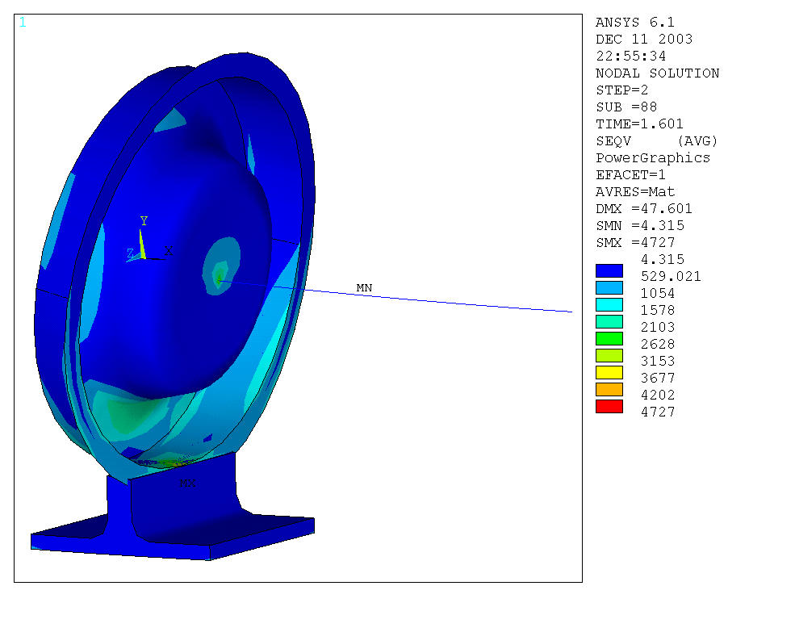795x632 pixels.
Task: Click the green stress spot on dome
Action: tap(220, 278)
